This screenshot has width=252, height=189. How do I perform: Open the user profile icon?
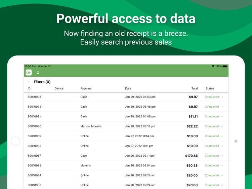tap(38, 73)
